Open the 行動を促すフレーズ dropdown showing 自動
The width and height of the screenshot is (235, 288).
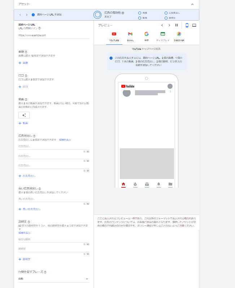[54, 279]
